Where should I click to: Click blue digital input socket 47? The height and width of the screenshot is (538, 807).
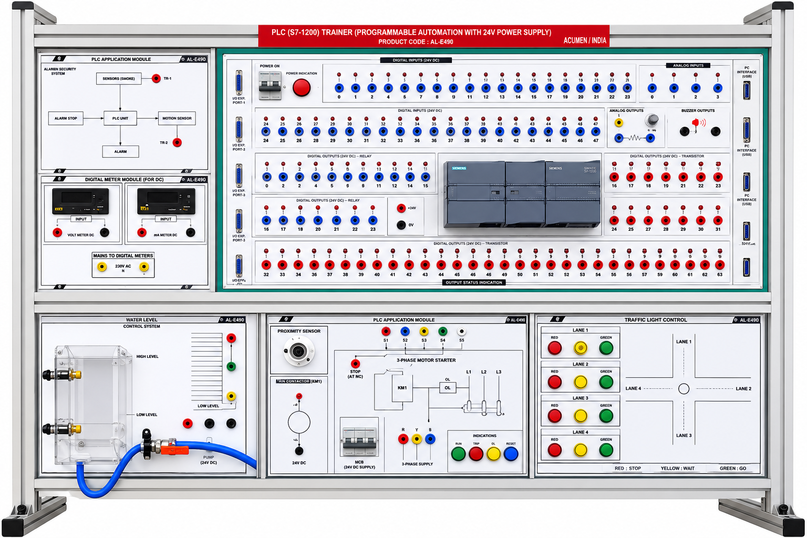point(596,131)
